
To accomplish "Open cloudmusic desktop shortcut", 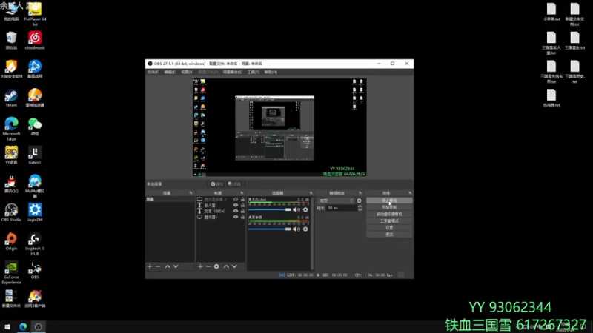I will pyautogui.click(x=35, y=41).
